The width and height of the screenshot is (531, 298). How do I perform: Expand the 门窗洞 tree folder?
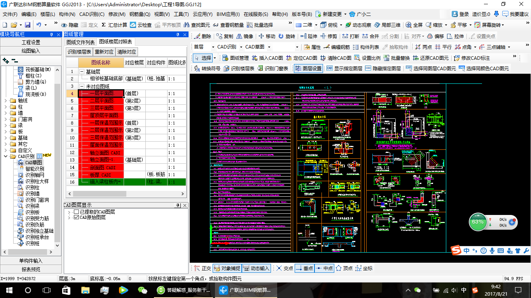click(x=5, y=119)
